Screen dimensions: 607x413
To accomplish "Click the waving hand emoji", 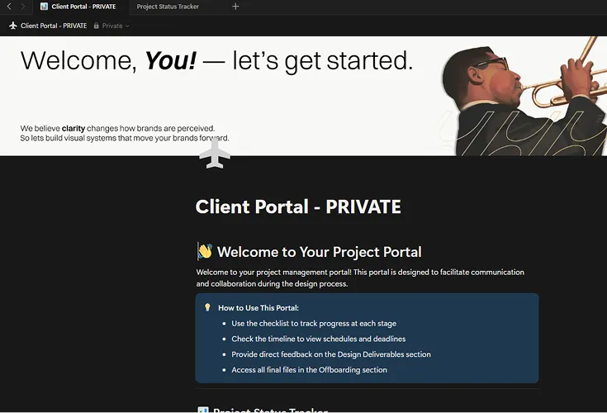I will point(205,252).
